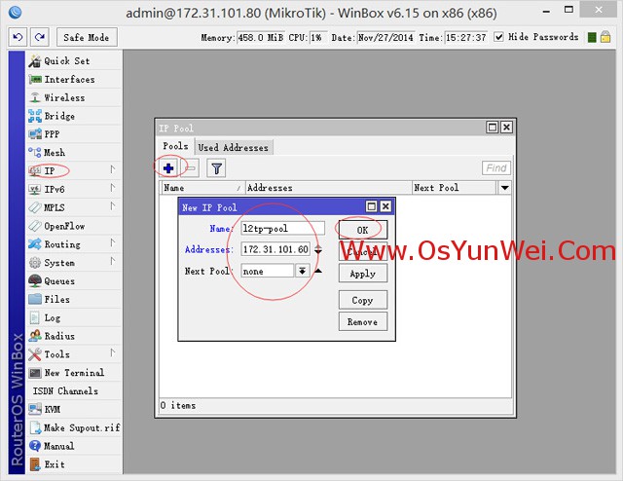Sort by Addresses column header
This screenshot has width=623, height=481.
coord(328,188)
